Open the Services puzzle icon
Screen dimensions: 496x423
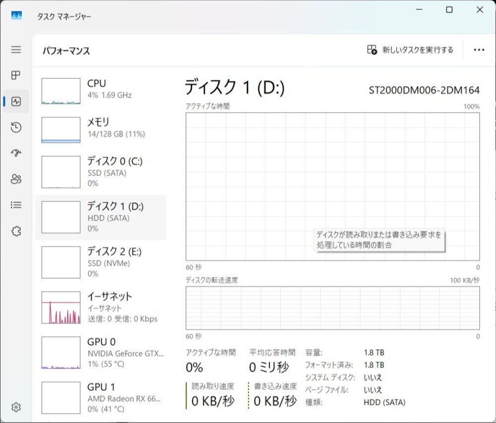16,231
